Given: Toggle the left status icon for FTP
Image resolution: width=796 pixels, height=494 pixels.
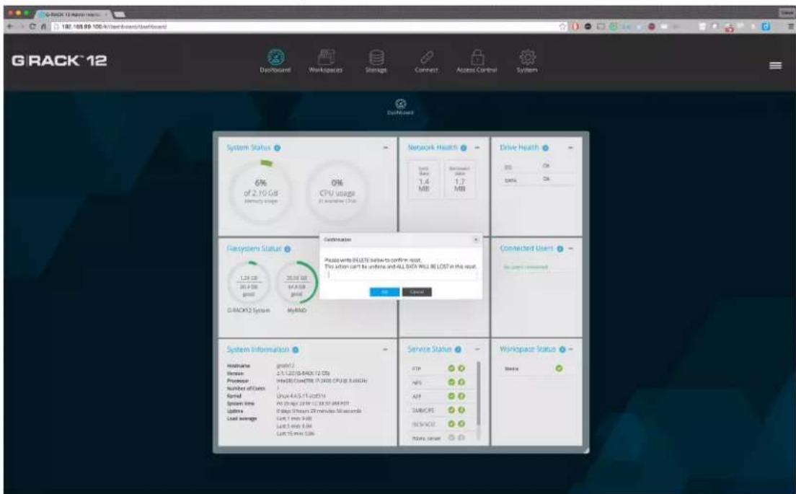Looking at the screenshot, I should point(451,369).
